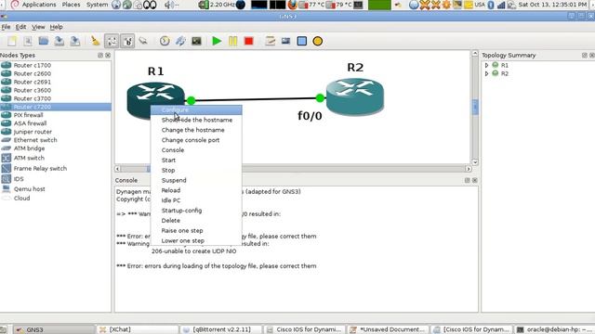595x334 pixels.
Task: Choose Idle PC in the context menu
Action: coord(196,200)
